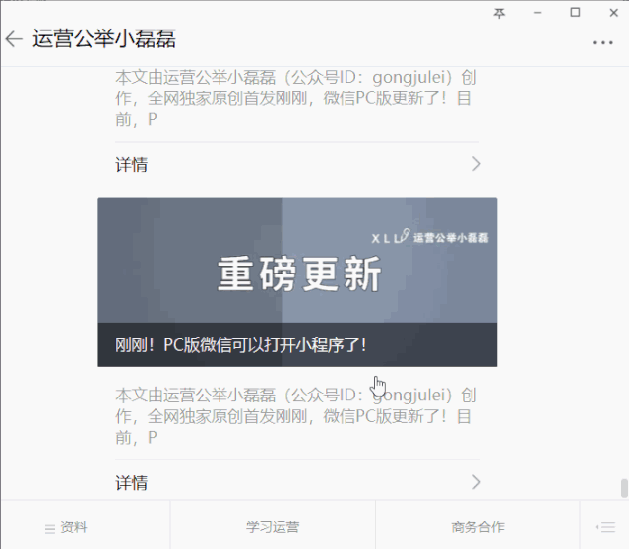Click the lower article summary text
Screen dimensions: 629x549
296,416
